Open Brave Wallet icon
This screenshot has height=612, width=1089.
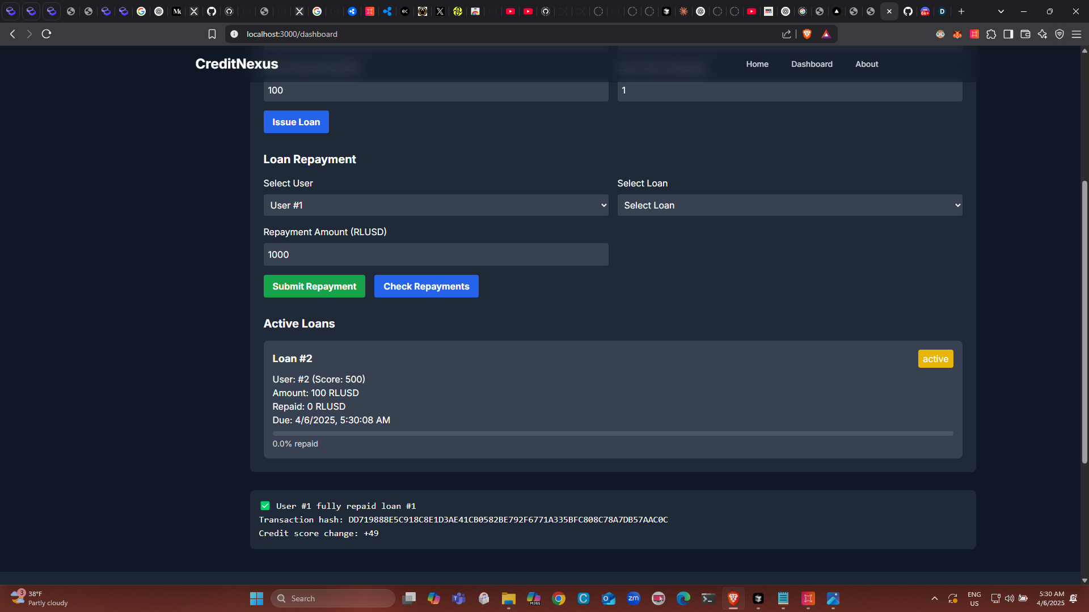(x=1025, y=34)
